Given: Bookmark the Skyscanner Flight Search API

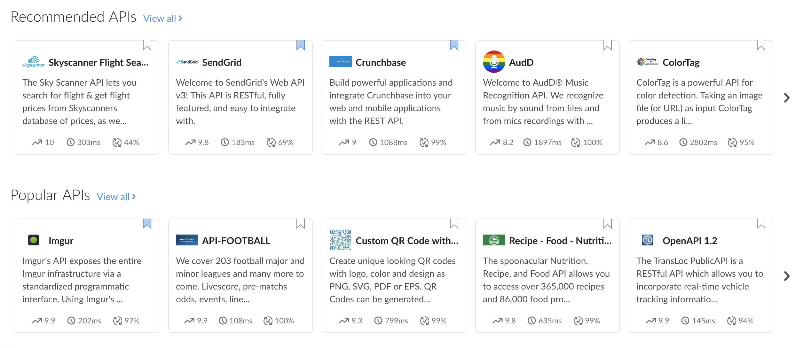Looking at the screenshot, I should [147, 45].
